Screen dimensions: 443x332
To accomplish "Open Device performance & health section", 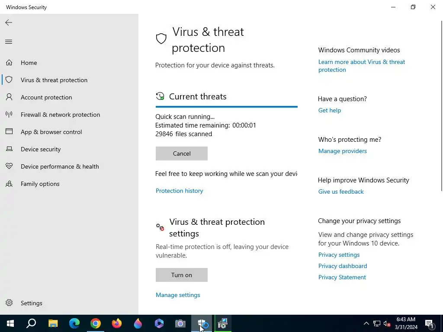I will (69, 166).
